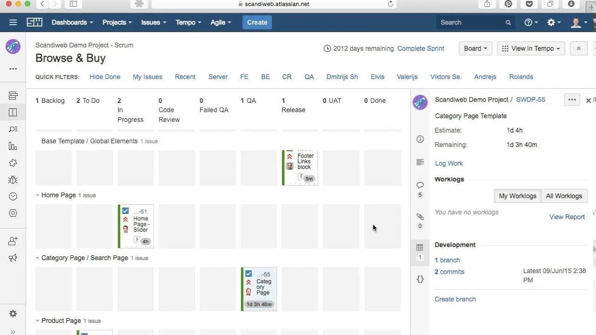Collapse the Product Page swimlane
Screen dimensions: 596x335
[38, 321]
